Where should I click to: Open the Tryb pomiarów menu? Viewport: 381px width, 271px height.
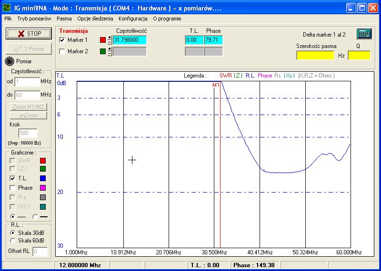tap(34, 19)
